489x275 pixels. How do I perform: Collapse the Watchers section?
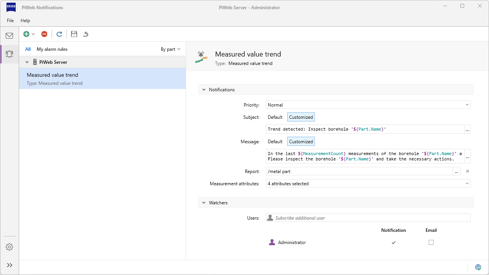(x=204, y=202)
